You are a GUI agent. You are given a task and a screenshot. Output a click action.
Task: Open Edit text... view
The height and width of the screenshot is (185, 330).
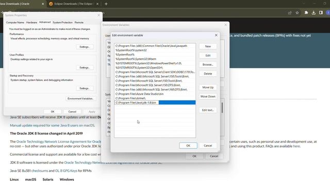pyautogui.click(x=208, y=110)
